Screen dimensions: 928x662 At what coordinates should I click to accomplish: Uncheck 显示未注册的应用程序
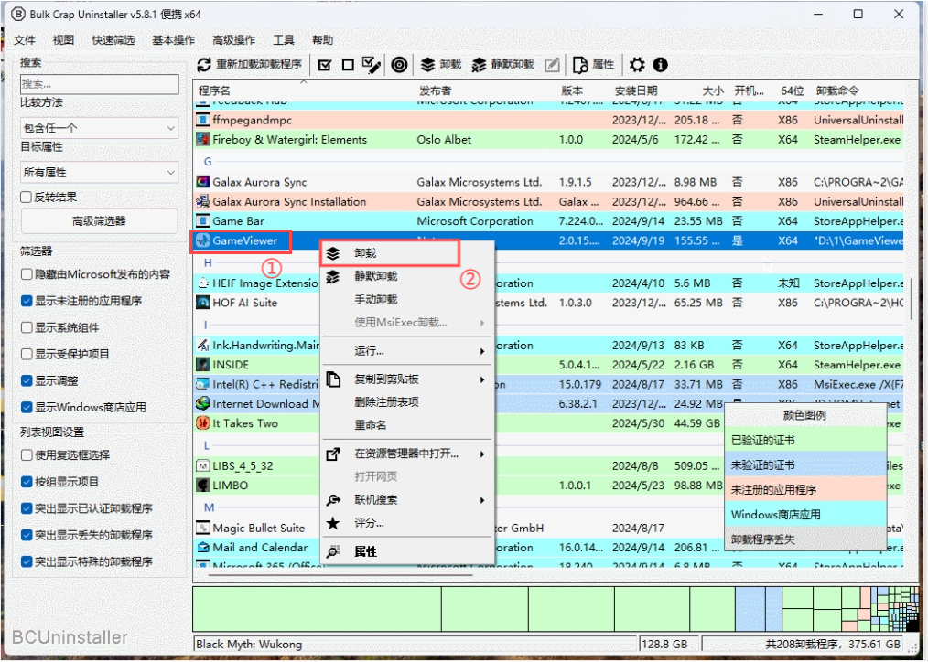pos(27,301)
